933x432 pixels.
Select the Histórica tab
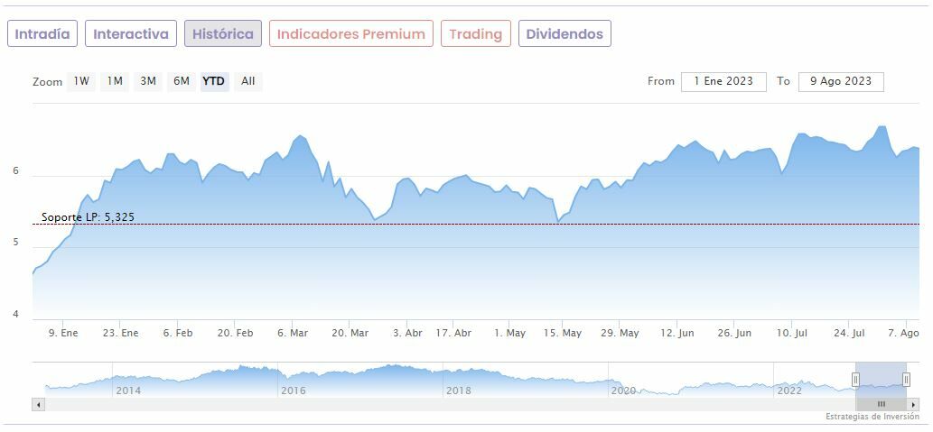click(223, 34)
